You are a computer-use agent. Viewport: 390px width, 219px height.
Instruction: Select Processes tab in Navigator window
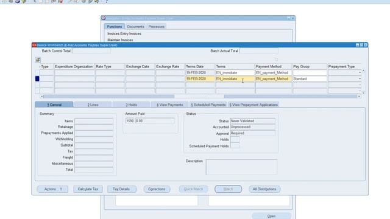pyautogui.click(x=157, y=27)
